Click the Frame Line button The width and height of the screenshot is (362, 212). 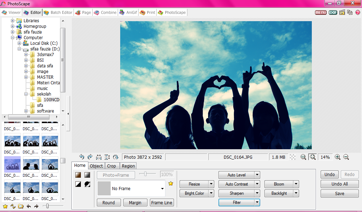[162, 202]
